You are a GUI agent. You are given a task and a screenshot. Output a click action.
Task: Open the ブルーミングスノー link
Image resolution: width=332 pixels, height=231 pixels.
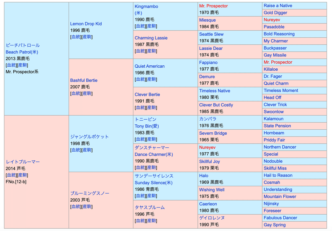(x=90, y=193)
